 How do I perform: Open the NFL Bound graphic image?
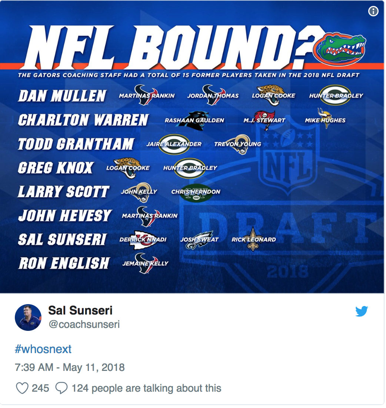coord(192,147)
